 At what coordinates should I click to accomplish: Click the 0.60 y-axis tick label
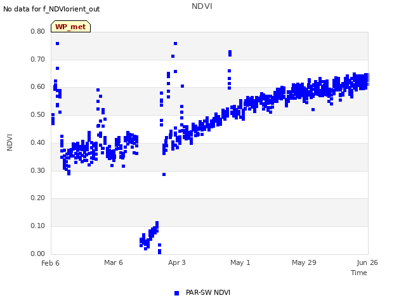pyautogui.click(x=37, y=87)
